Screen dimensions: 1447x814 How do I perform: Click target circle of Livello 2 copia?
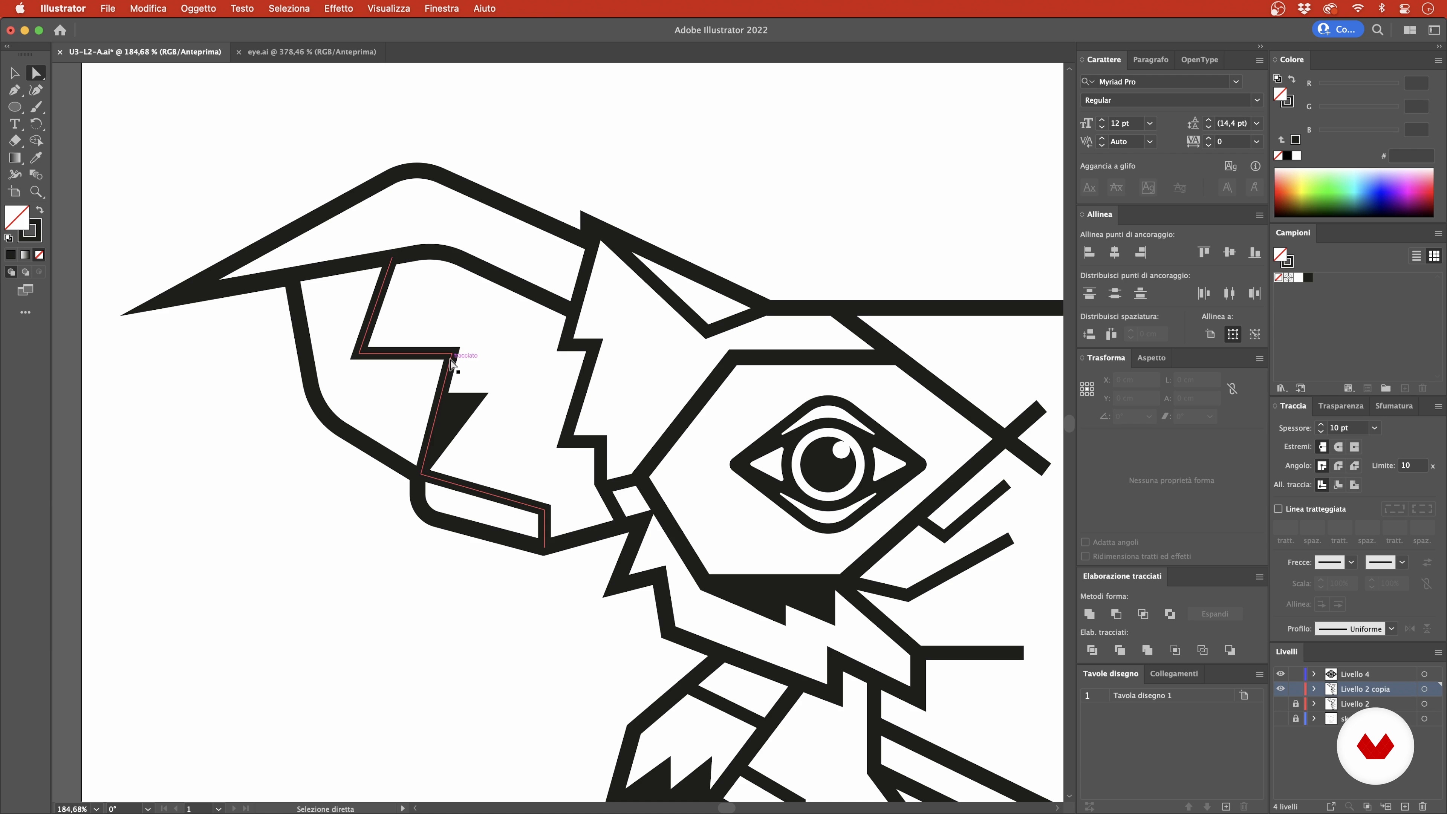tap(1424, 689)
